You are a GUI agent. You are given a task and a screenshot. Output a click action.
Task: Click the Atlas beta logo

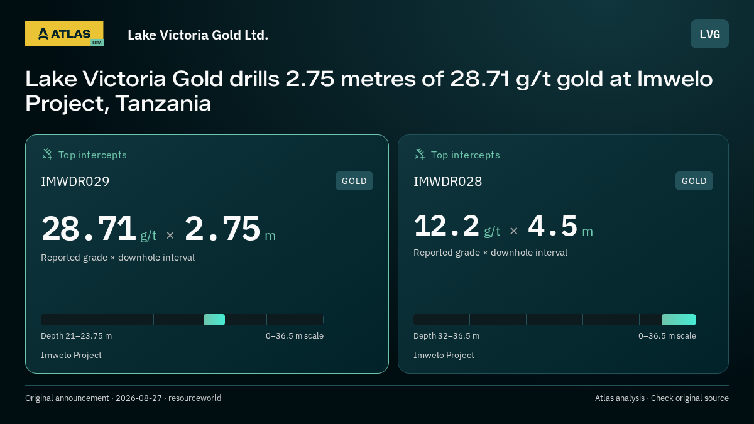[64, 34]
